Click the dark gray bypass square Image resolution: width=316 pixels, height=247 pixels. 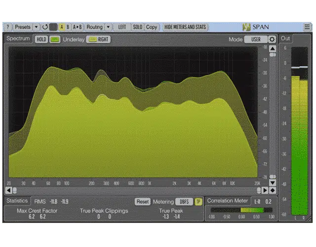54,27
